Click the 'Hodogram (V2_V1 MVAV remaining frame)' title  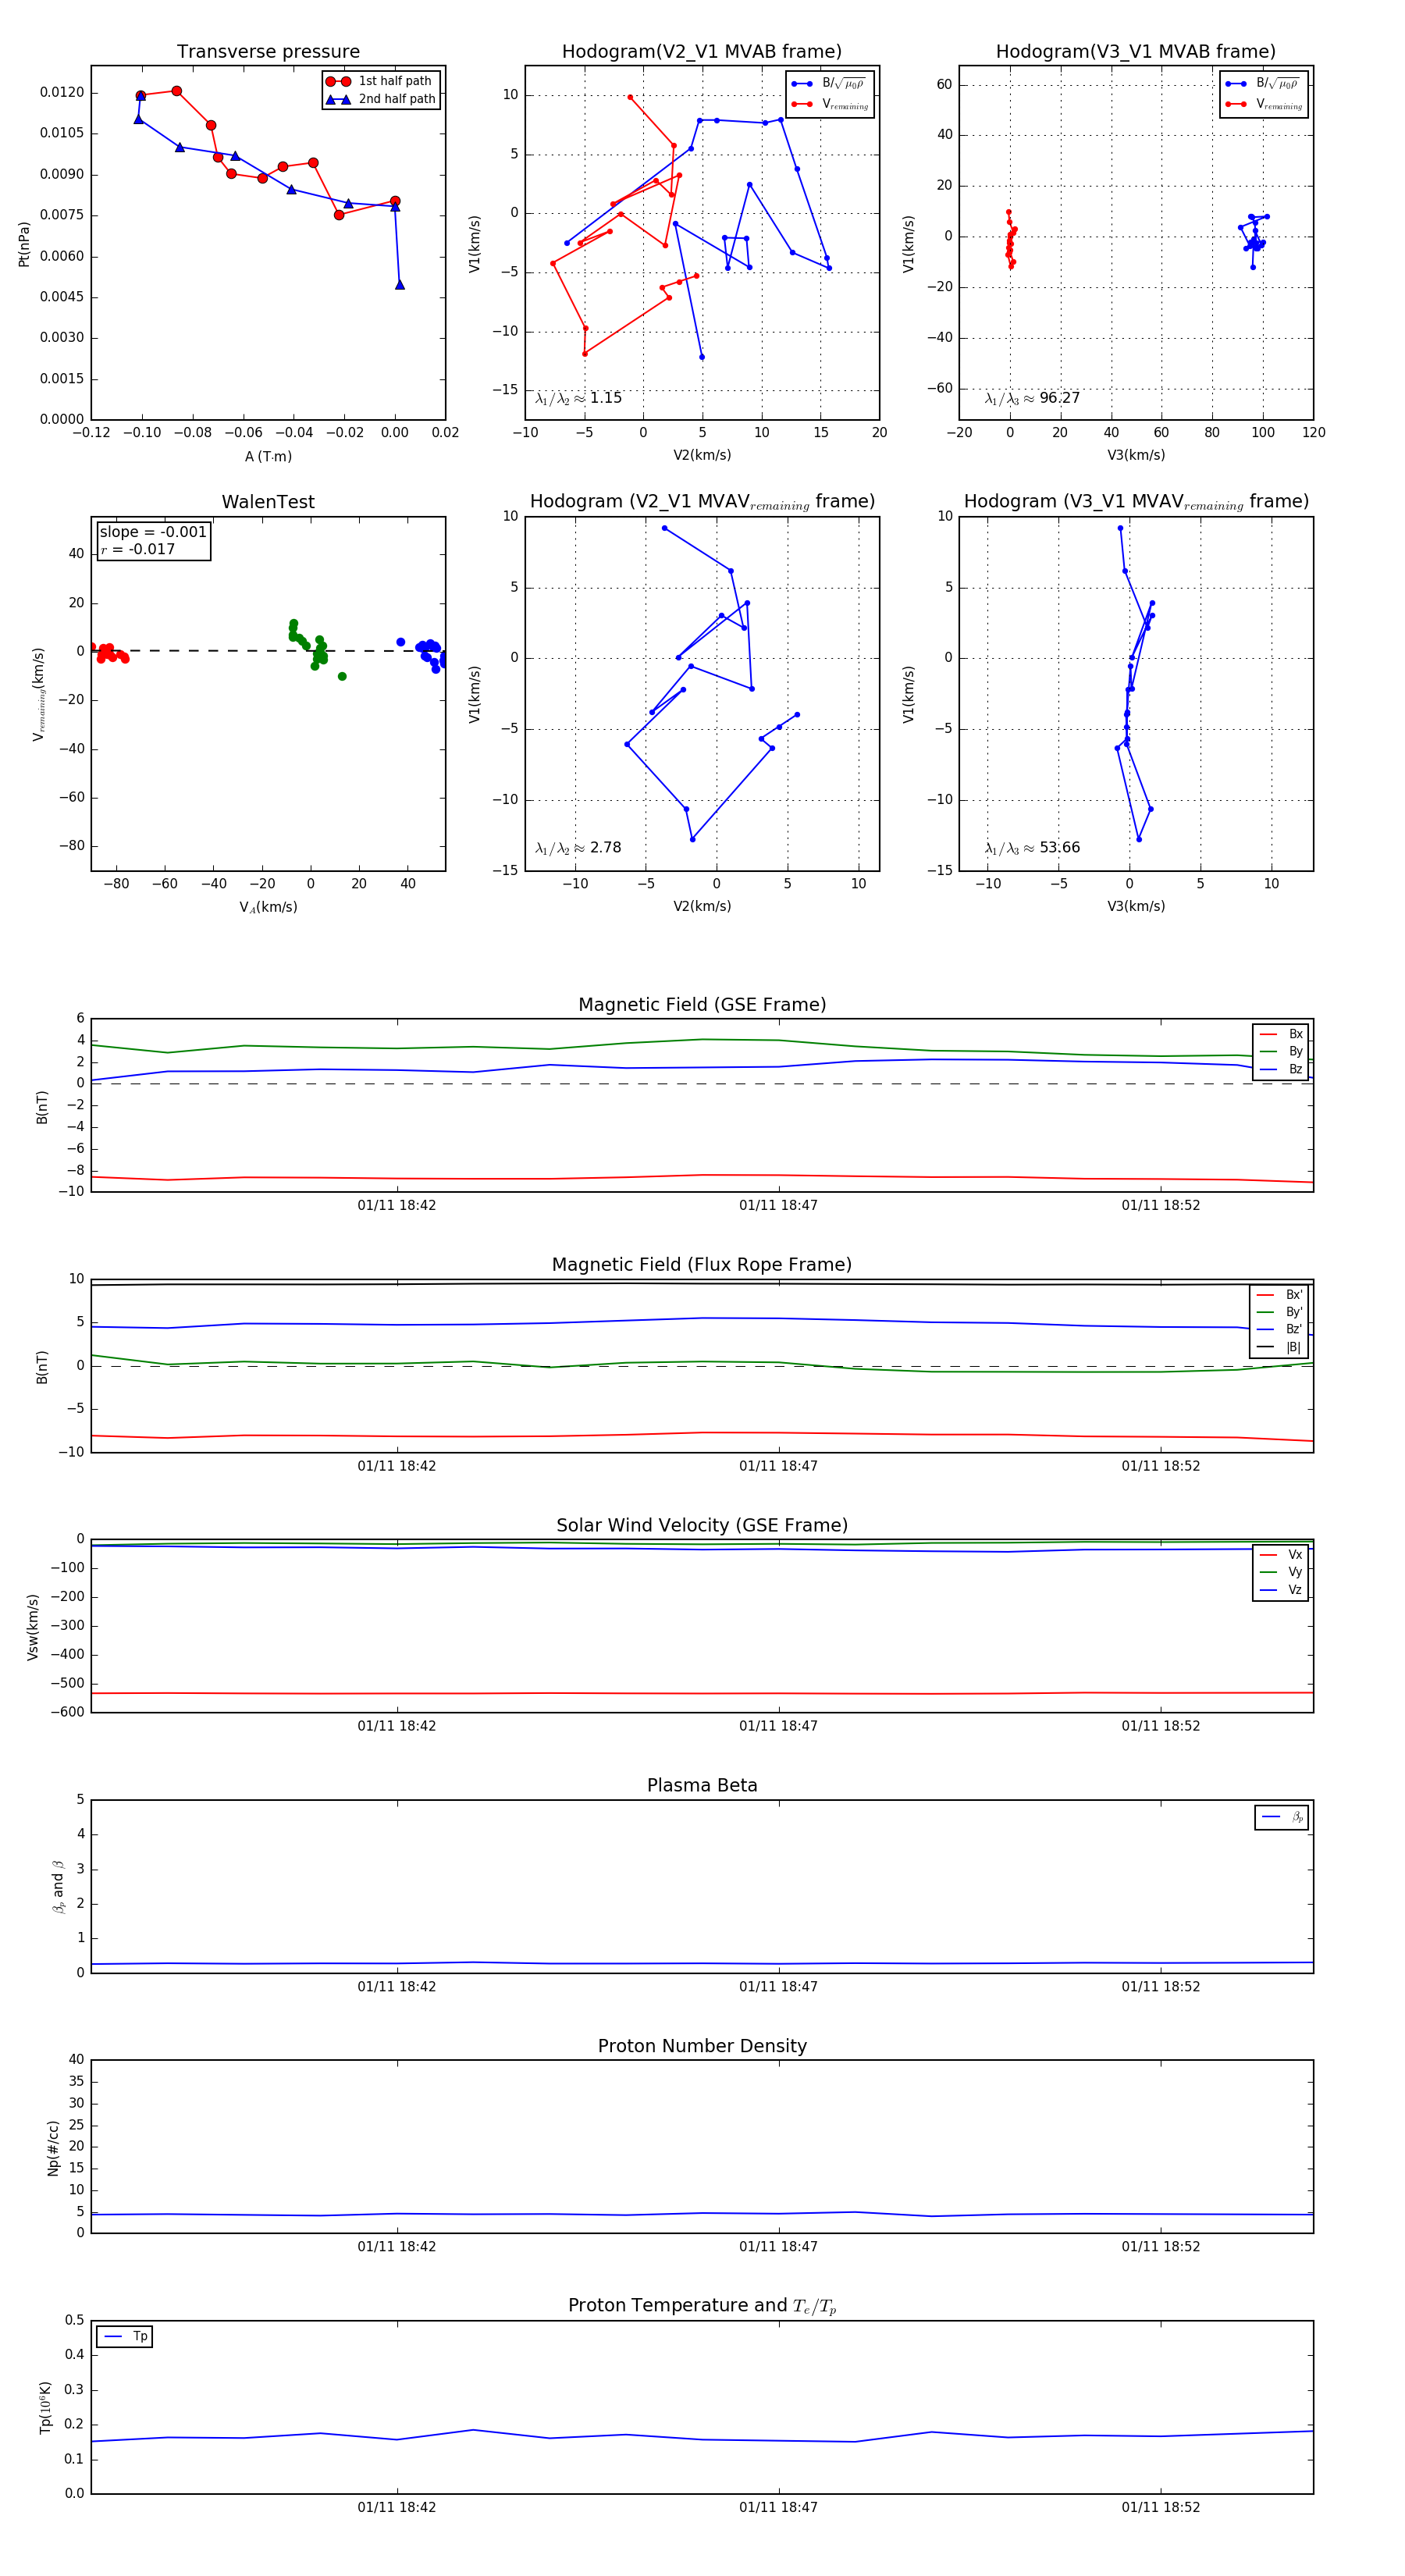[x=702, y=502]
